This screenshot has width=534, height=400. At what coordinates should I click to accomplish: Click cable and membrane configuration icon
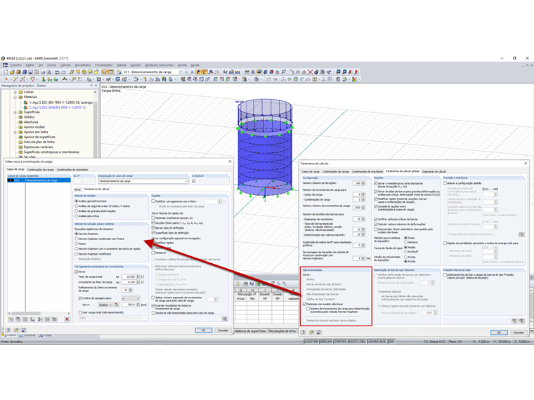[521, 234]
